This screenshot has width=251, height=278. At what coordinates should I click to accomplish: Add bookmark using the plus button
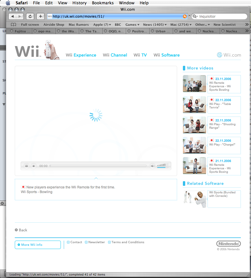point(40,17)
